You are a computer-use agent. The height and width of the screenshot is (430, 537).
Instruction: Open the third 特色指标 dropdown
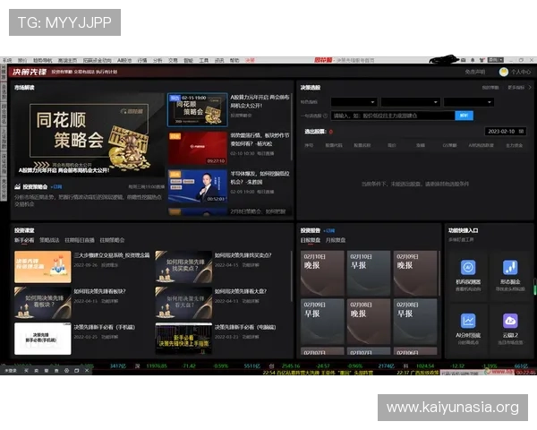(469, 102)
